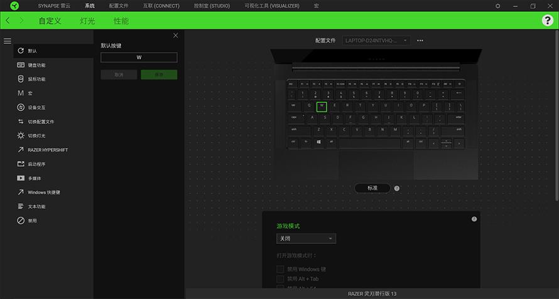The image size is (559, 299).
Task: Open the SYNAPSE 雷云 tab
Action: [x=54, y=6]
